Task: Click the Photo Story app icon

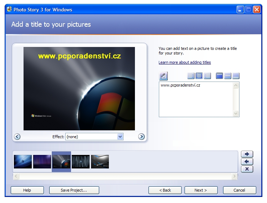Action: (9, 9)
